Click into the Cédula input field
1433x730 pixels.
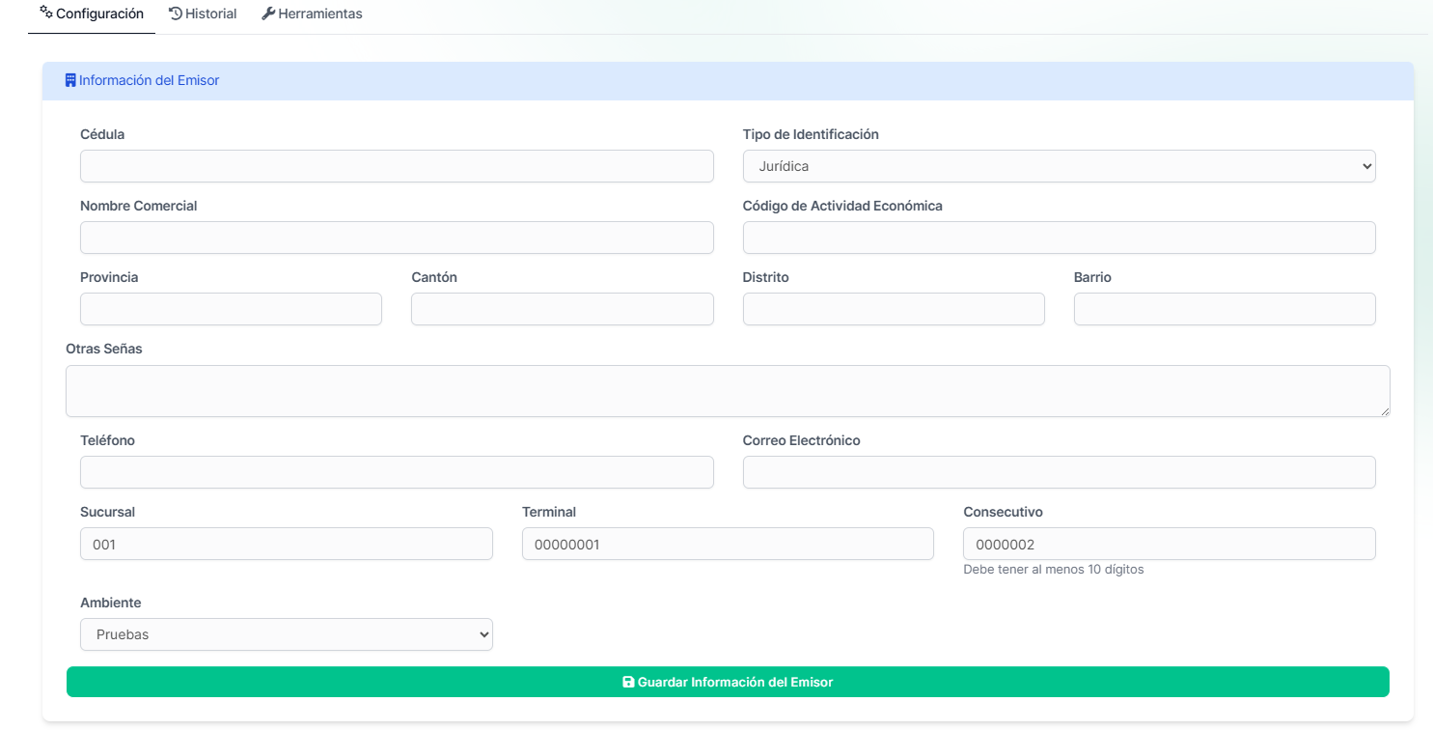(397, 166)
